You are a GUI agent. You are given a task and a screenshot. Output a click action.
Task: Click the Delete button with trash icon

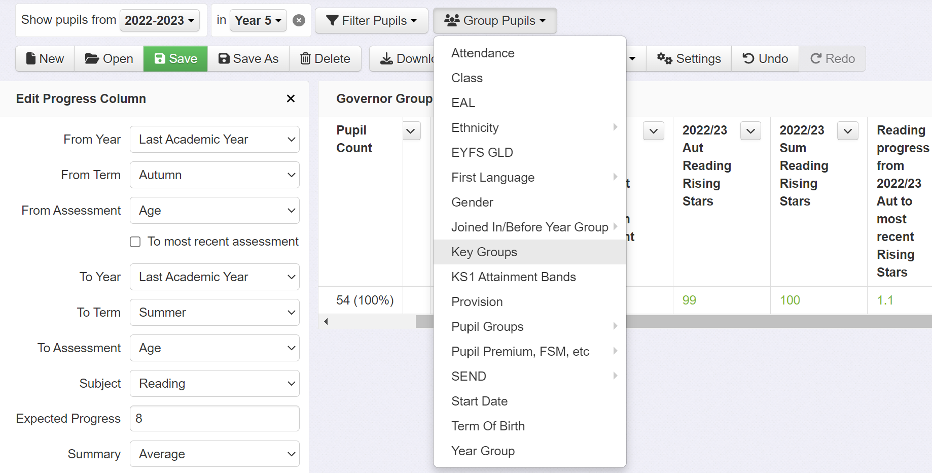pyautogui.click(x=325, y=59)
